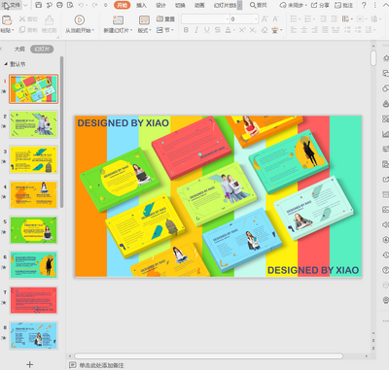Toggle Bold formatting
The width and height of the screenshot is (389, 370).
point(186,30)
